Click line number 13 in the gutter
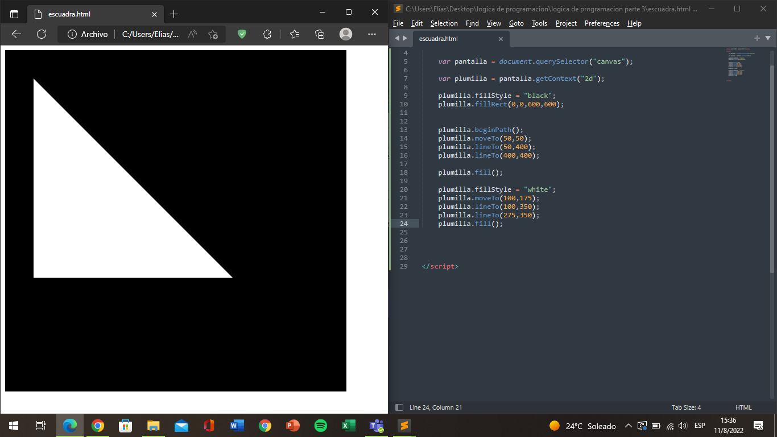This screenshot has height=437, width=777. coord(404,130)
